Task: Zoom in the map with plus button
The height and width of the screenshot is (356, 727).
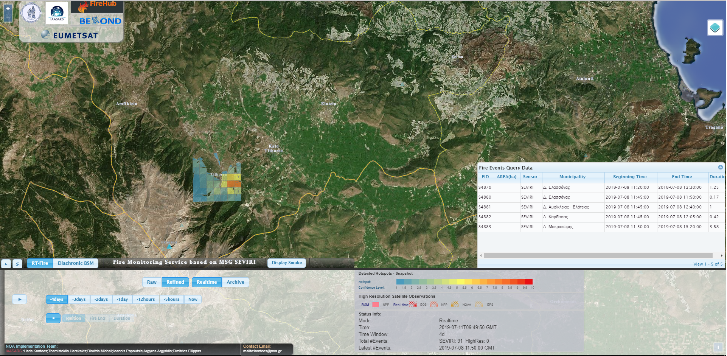Action: pos(8,9)
